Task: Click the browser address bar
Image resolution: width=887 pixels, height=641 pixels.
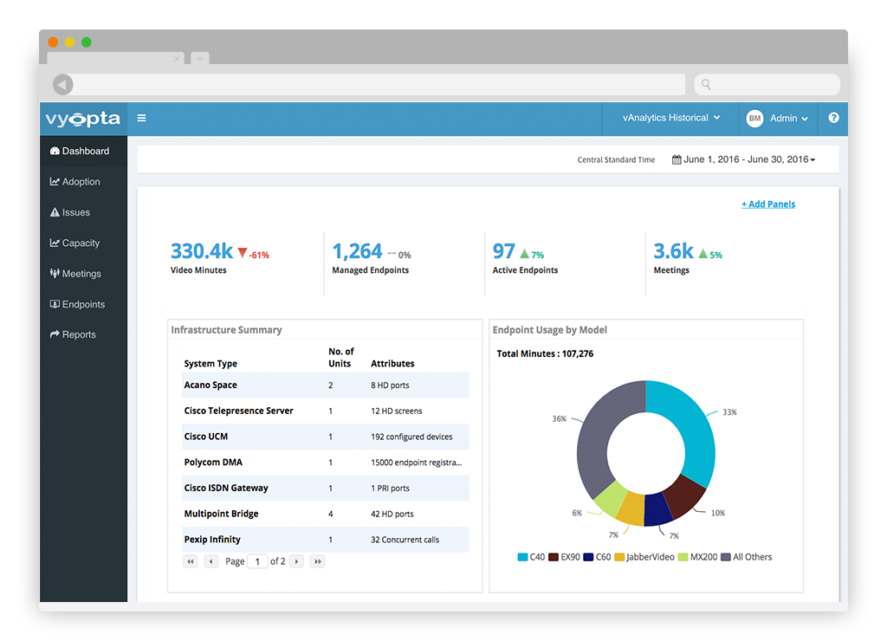Action: pyautogui.click(x=379, y=84)
